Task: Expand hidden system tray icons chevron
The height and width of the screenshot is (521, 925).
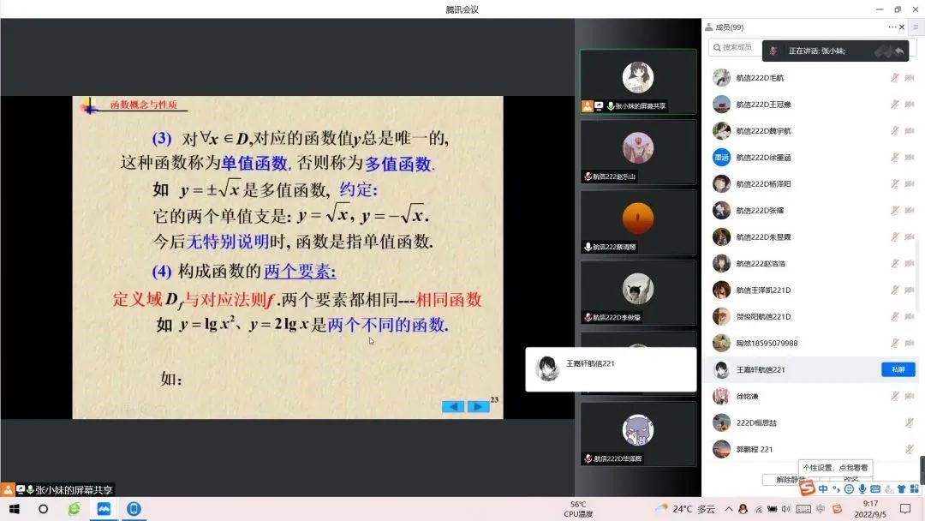Action: 729,508
